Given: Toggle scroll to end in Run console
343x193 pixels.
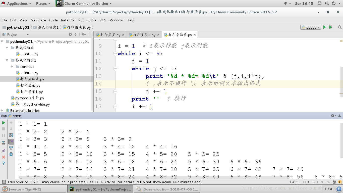Looking at the screenshot, I should [x=11, y=141].
